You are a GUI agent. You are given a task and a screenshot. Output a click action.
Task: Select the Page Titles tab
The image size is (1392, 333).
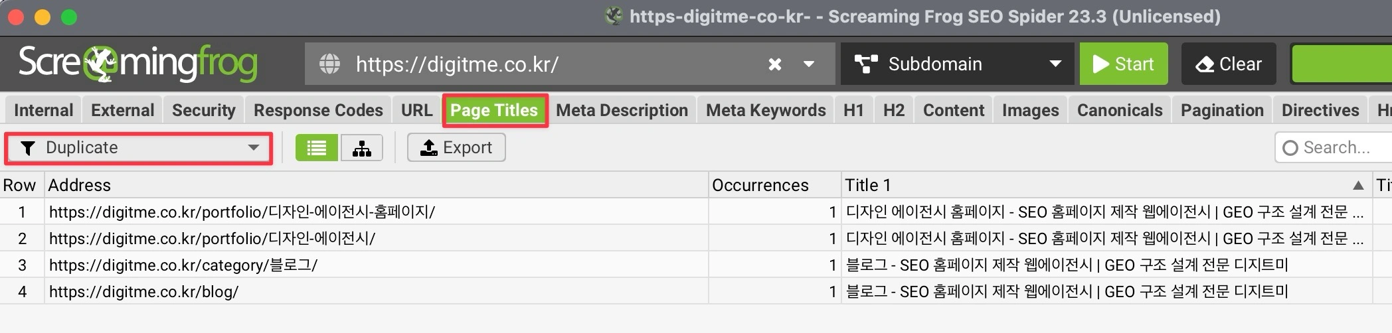pos(494,110)
